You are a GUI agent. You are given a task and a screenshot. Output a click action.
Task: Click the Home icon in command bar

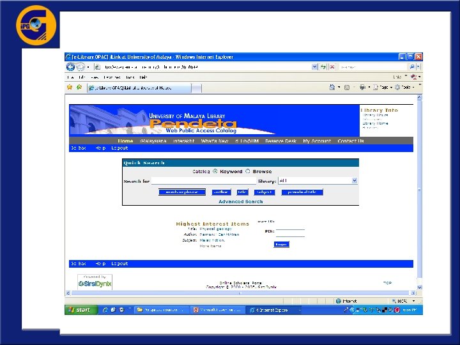(x=332, y=87)
